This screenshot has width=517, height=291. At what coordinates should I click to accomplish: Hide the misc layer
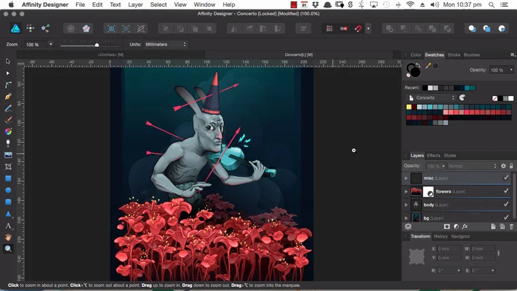(506, 177)
